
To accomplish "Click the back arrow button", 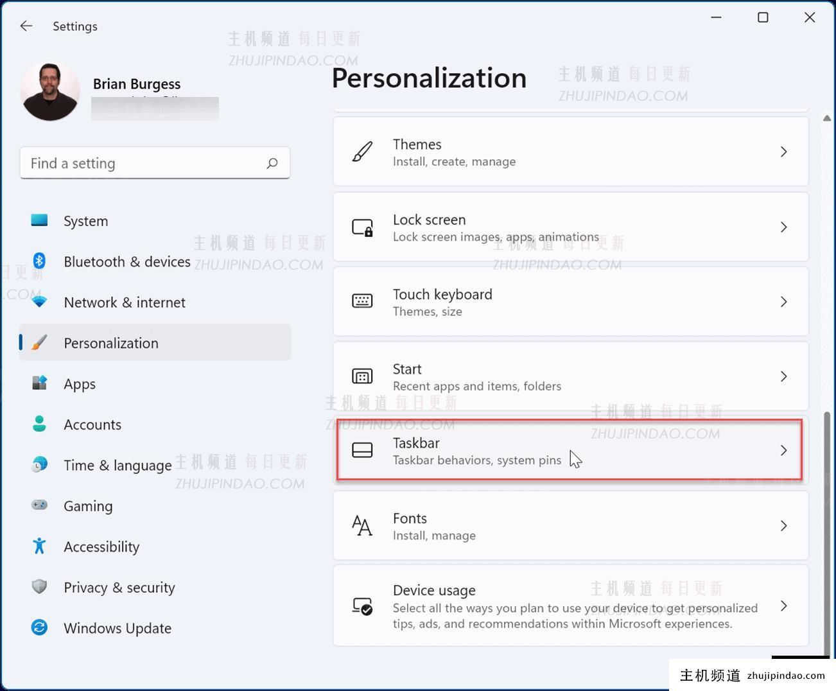I will tap(26, 26).
